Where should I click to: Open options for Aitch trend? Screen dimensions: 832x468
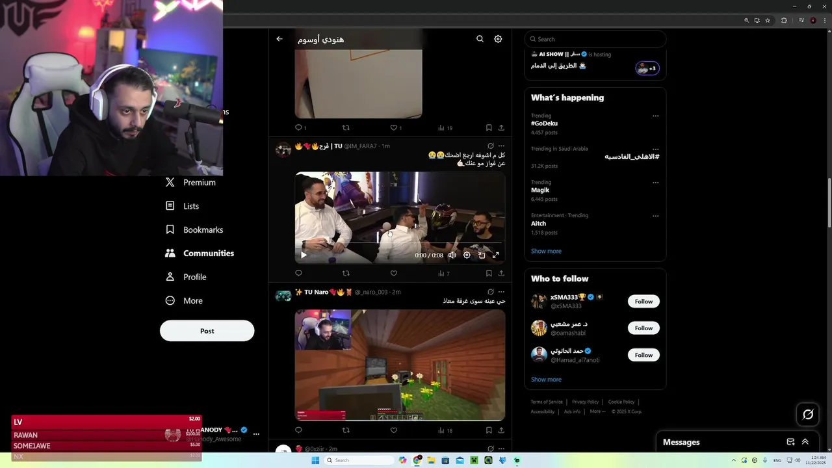pyautogui.click(x=655, y=216)
